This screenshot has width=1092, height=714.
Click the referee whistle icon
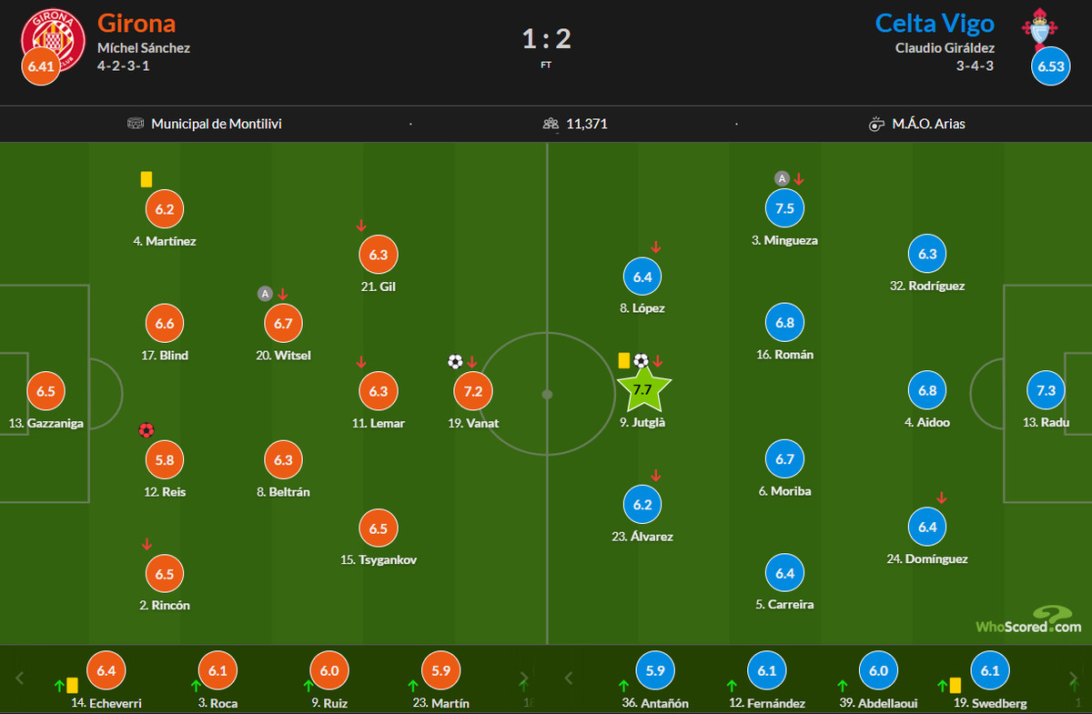pos(876,123)
